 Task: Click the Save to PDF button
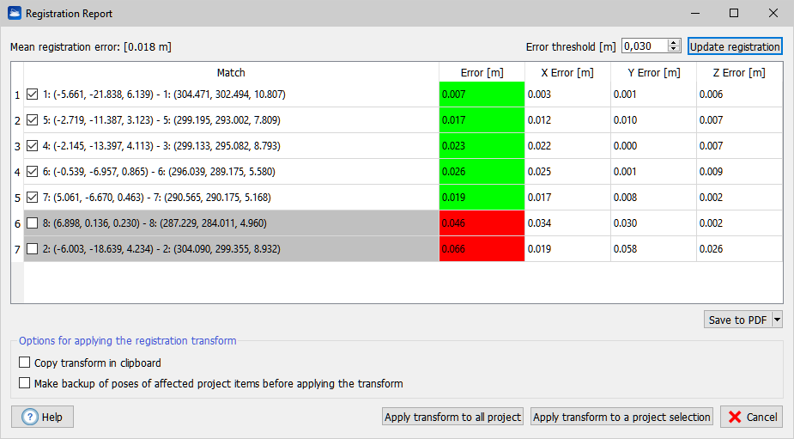(737, 320)
